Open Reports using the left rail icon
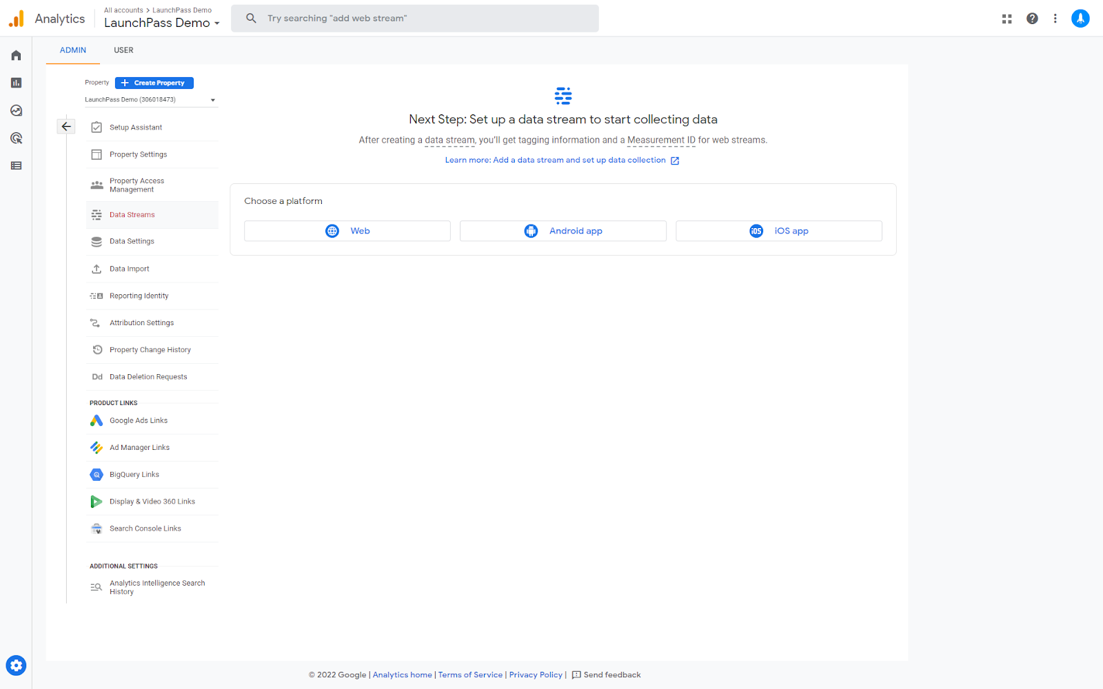The image size is (1103, 689). (x=16, y=83)
